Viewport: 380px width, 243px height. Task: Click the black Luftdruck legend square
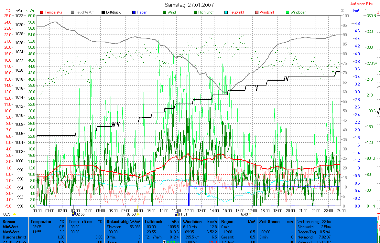(103, 12)
